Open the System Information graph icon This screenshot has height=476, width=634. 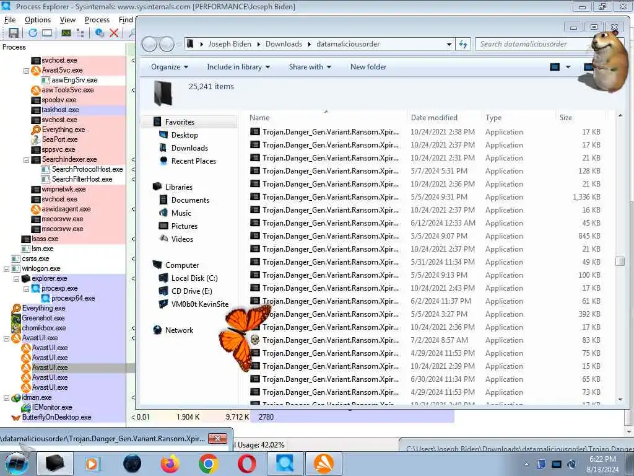66,33
